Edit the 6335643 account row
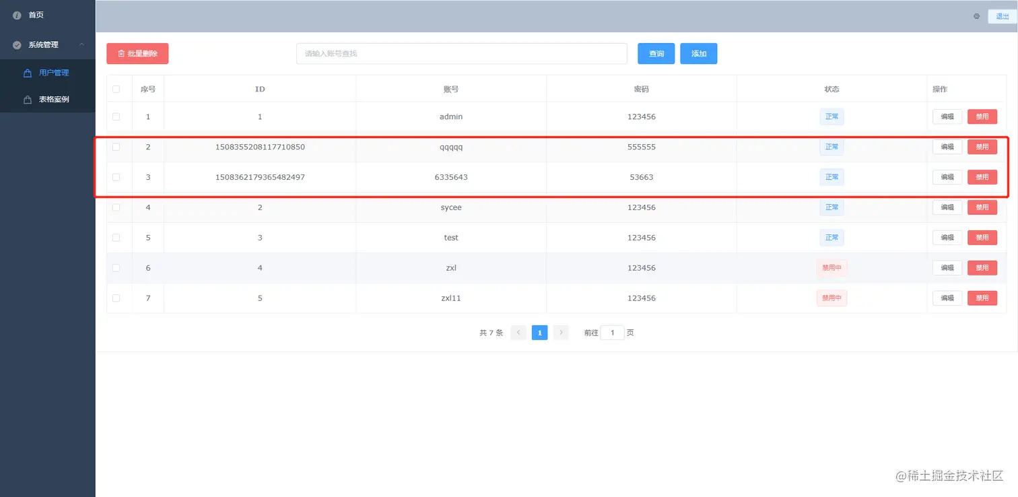The width and height of the screenshot is (1018, 497). (x=947, y=177)
